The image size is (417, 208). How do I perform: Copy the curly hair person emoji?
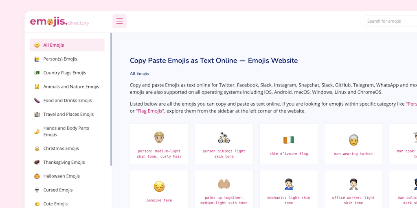coord(159,137)
